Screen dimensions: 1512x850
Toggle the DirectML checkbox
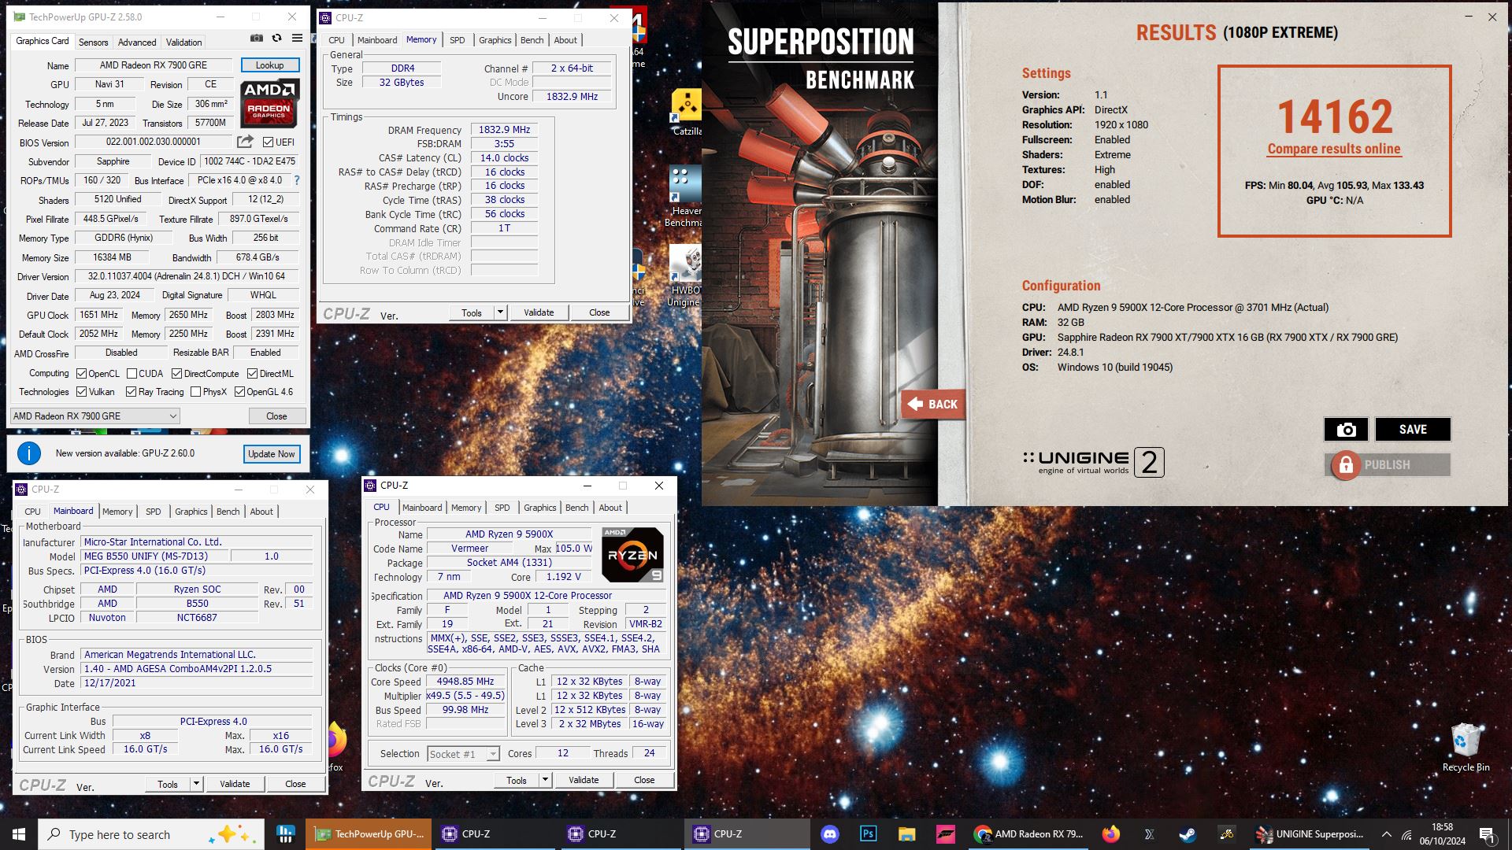point(252,374)
